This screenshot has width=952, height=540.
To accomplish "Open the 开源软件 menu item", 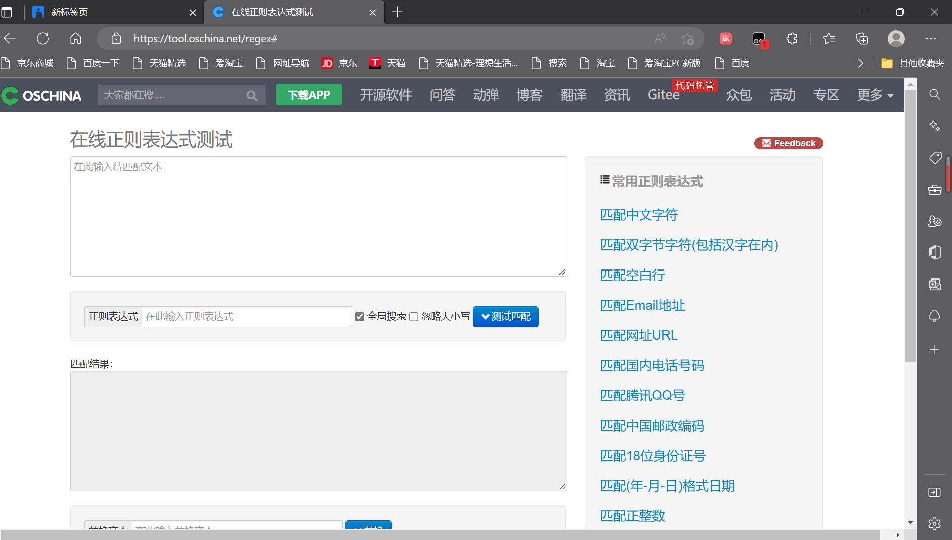I will pyautogui.click(x=385, y=95).
